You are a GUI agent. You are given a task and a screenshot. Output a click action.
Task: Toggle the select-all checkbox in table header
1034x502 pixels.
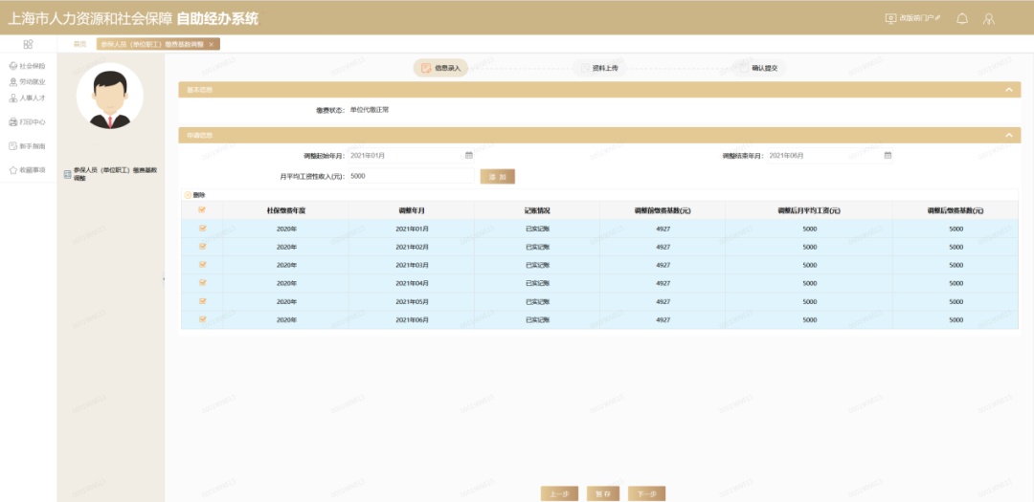[x=202, y=210]
